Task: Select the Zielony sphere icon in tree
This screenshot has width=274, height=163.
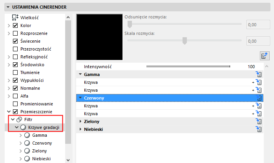Action: click(x=27, y=151)
